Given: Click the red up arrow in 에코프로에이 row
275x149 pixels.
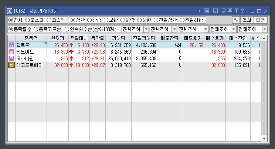Looking at the screenshot, I should tap(71, 65).
